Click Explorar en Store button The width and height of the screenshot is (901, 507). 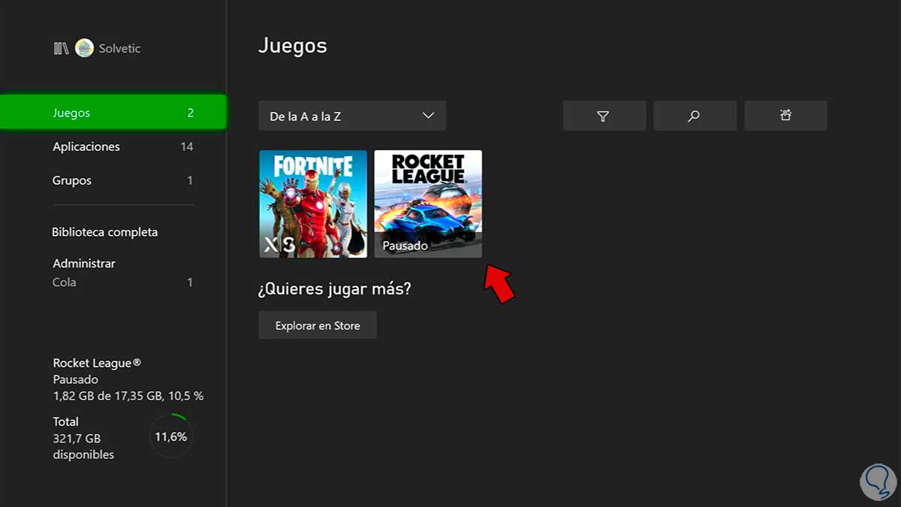click(x=318, y=325)
